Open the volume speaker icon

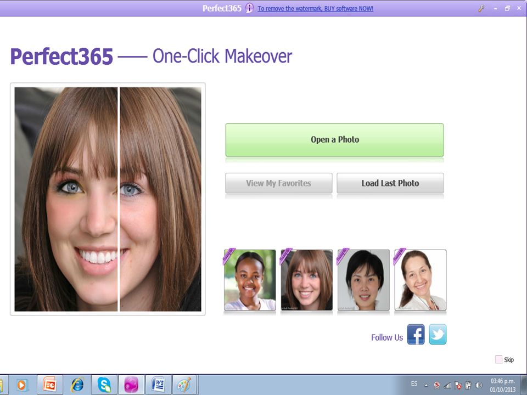point(479,385)
